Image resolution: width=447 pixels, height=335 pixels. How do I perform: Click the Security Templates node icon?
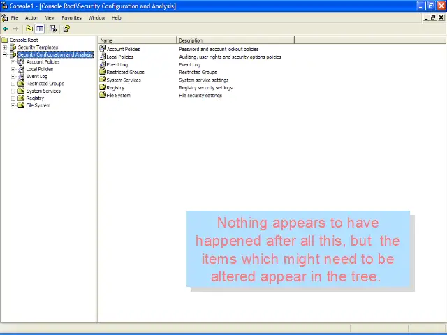click(13, 47)
